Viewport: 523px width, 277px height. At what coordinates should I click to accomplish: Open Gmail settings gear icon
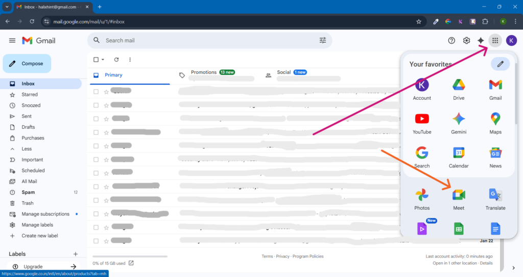point(466,41)
